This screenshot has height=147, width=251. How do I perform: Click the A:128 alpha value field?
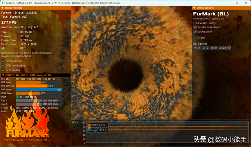click(x=222, y=48)
